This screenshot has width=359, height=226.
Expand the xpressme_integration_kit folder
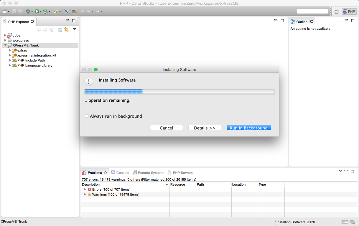(x=10, y=55)
